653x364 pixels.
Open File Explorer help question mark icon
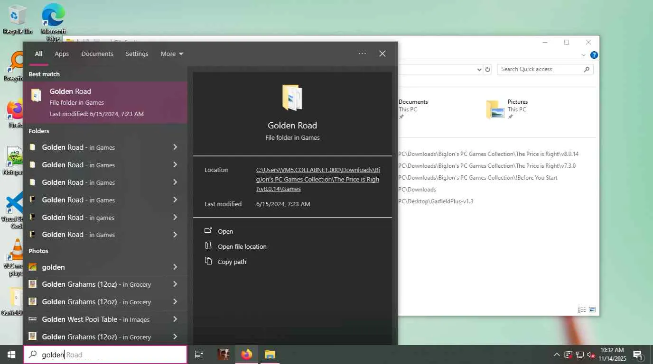(594, 55)
